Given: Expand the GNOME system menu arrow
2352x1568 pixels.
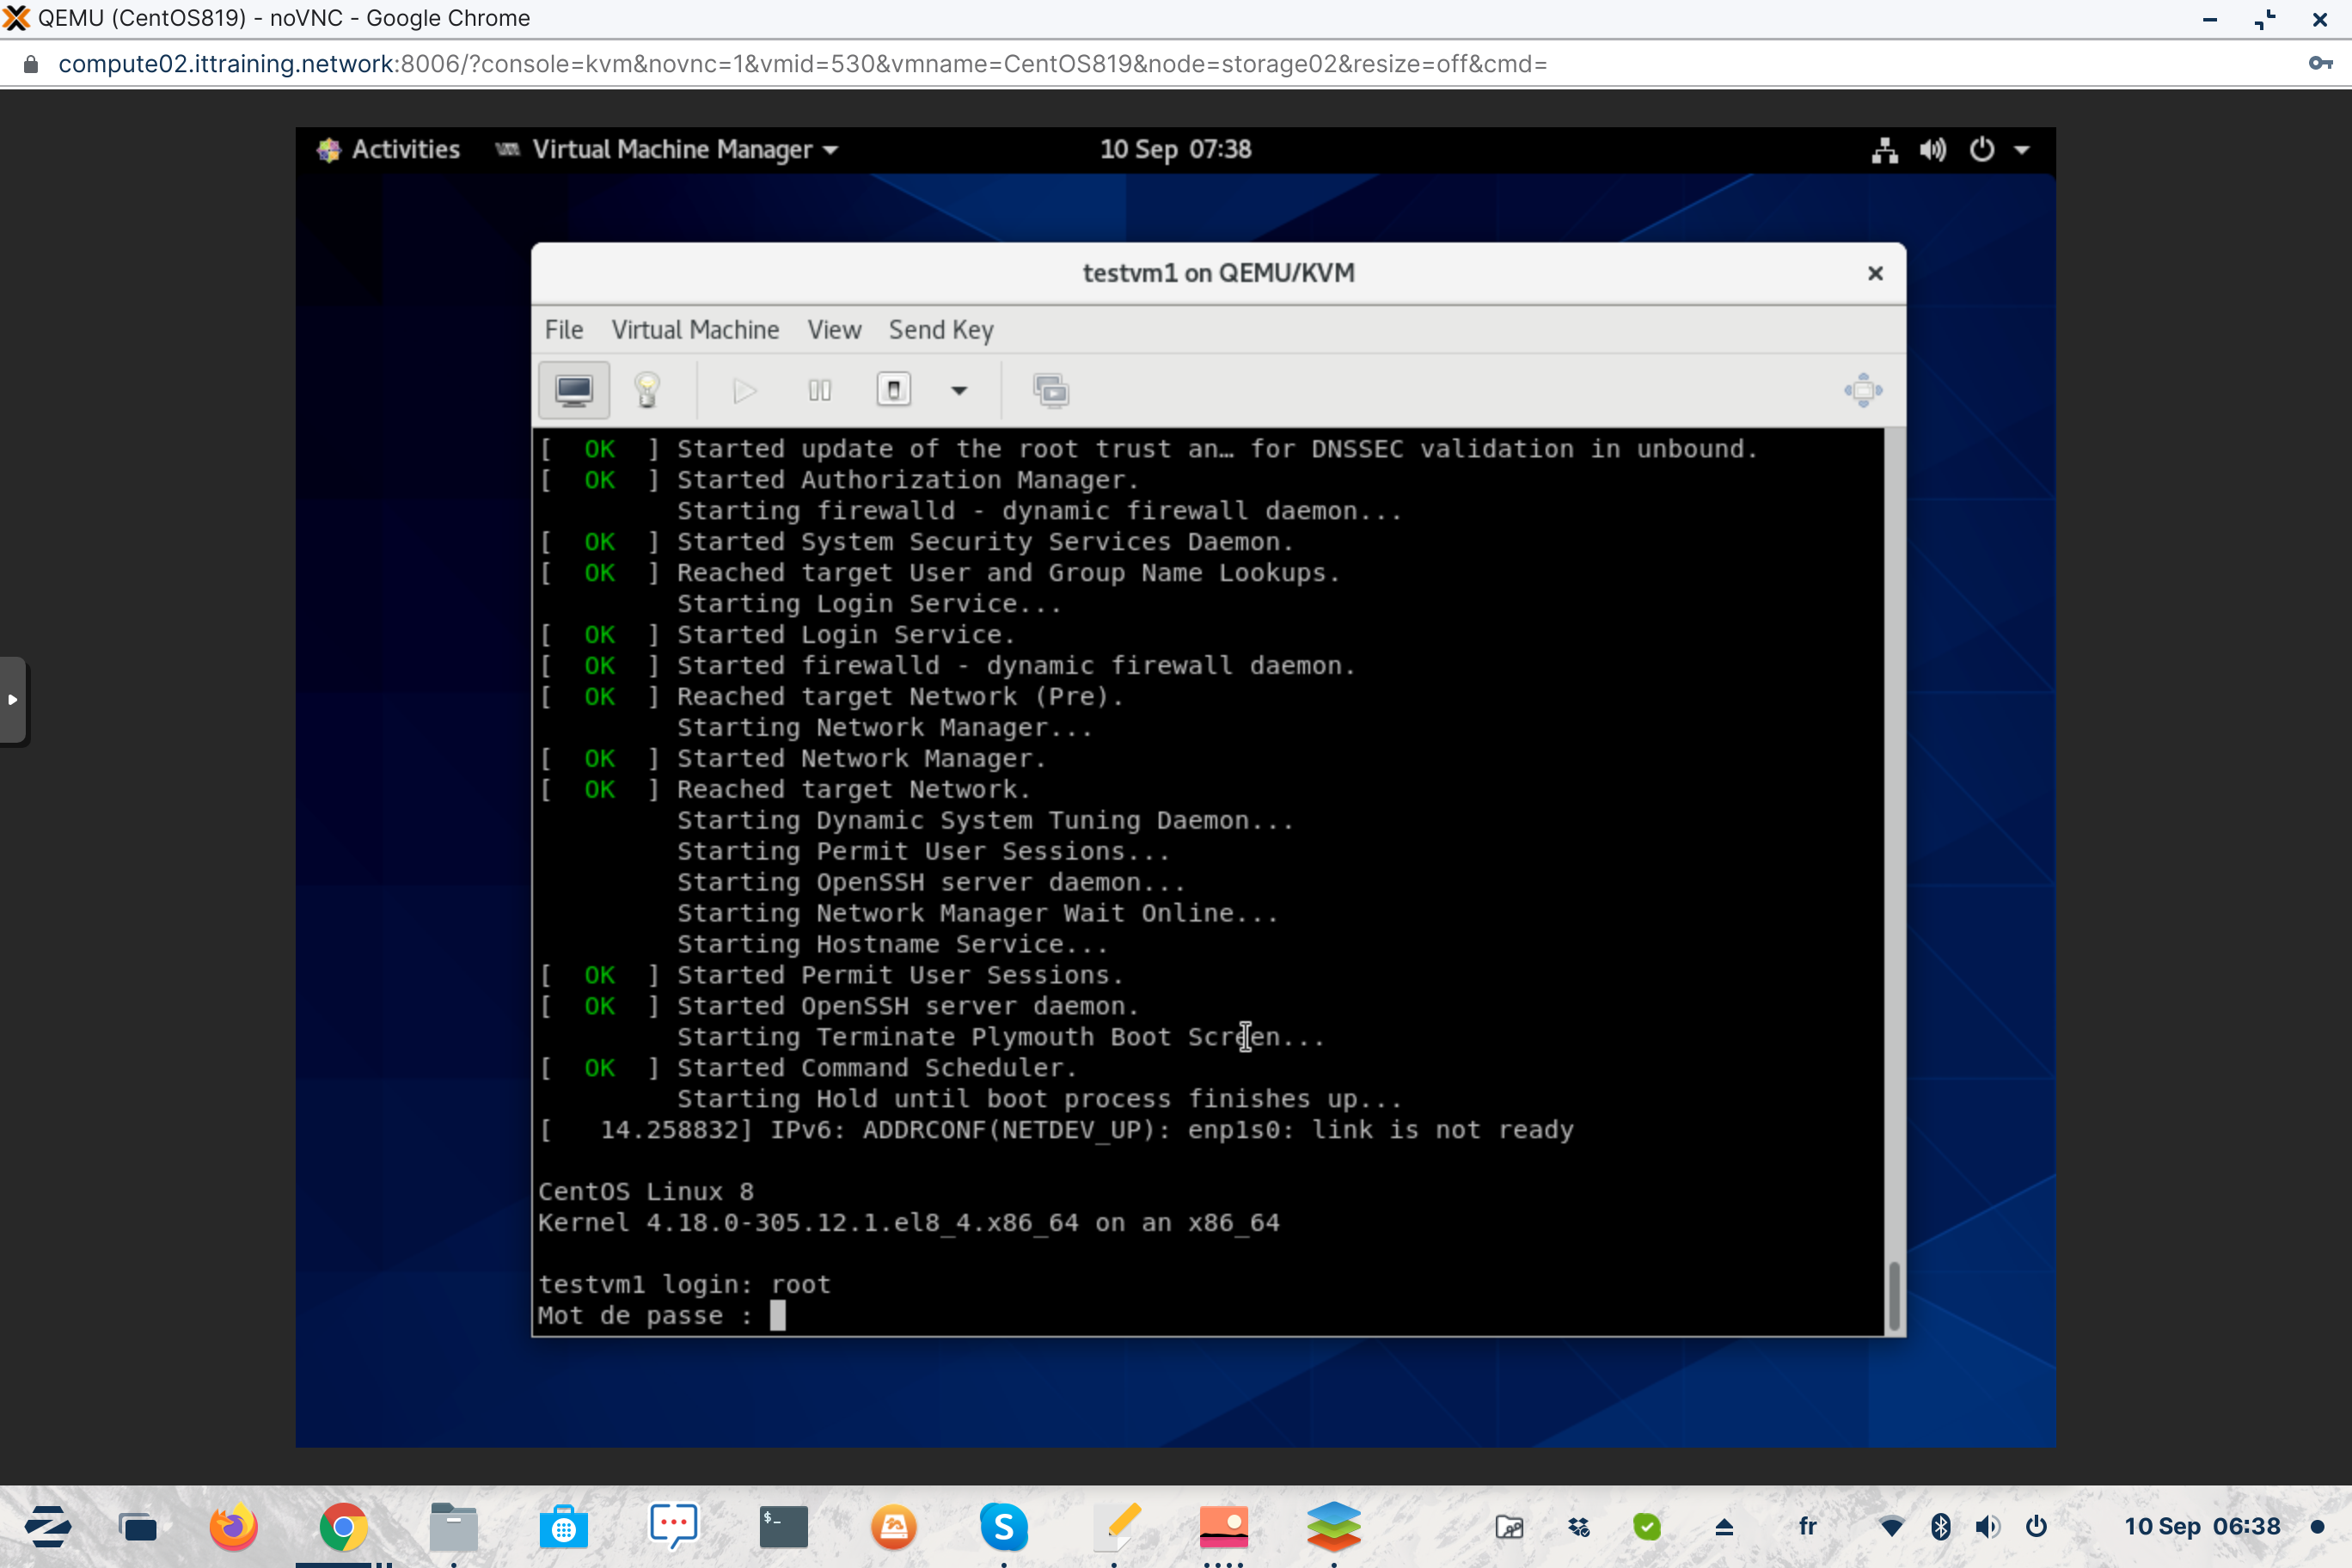Looking at the screenshot, I should [x=2022, y=150].
